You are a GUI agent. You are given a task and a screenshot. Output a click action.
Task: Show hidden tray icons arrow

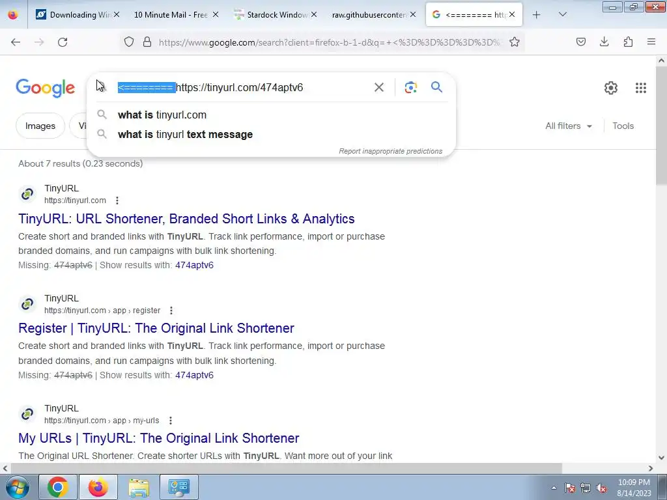tap(554, 488)
